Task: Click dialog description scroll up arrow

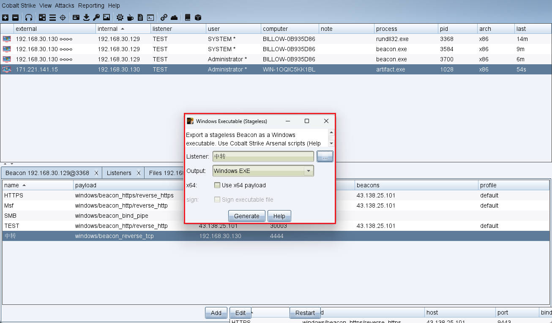Action: click(331, 133)
